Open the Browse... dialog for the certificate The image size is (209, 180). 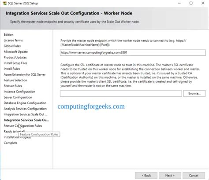[x=194, y=93]
